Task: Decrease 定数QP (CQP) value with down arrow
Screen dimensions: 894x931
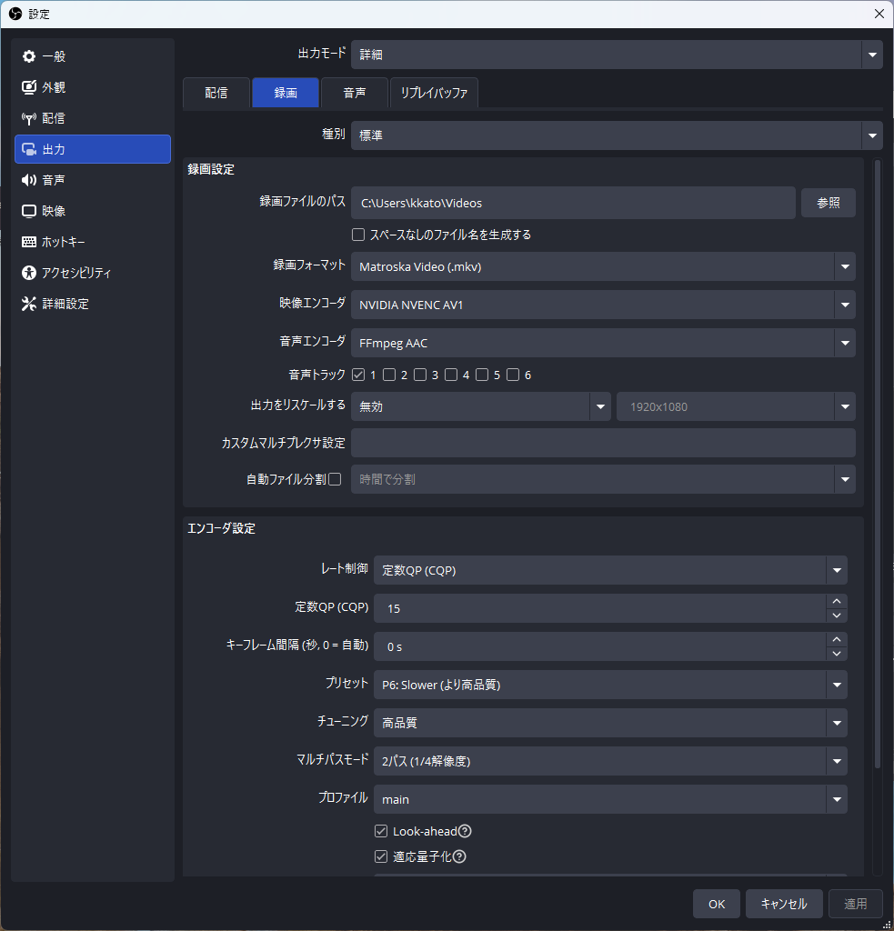Action: click(x=837, y=616)
